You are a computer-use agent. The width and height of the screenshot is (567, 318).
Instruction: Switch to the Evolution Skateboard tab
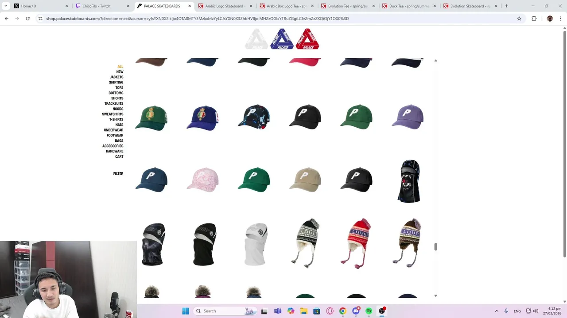470,6
